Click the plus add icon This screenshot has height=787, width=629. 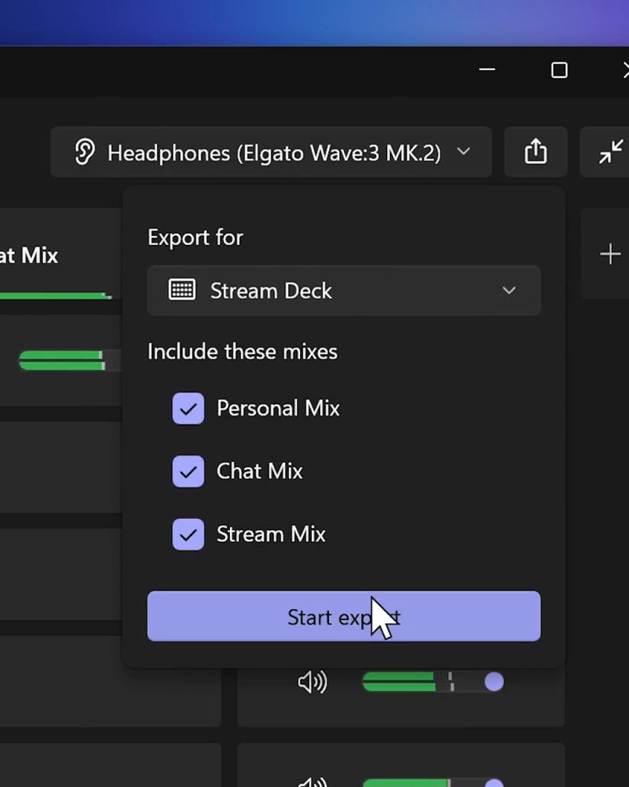610,254
